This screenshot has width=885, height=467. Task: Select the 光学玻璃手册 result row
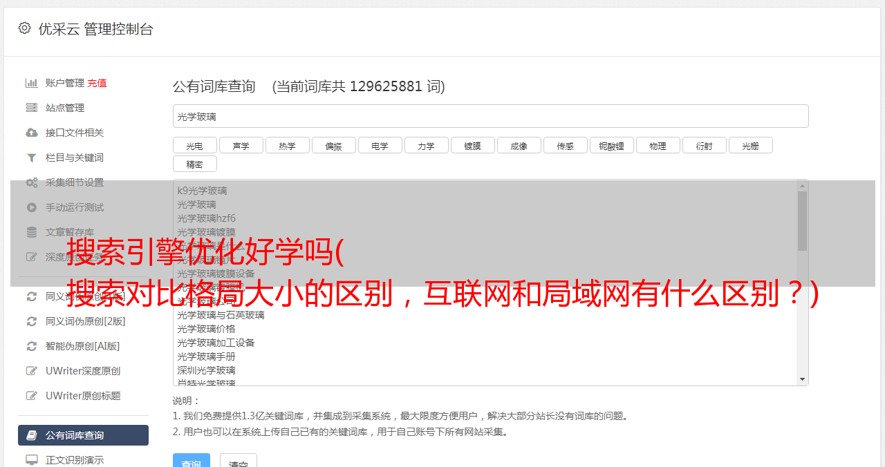tap(485, 356)
